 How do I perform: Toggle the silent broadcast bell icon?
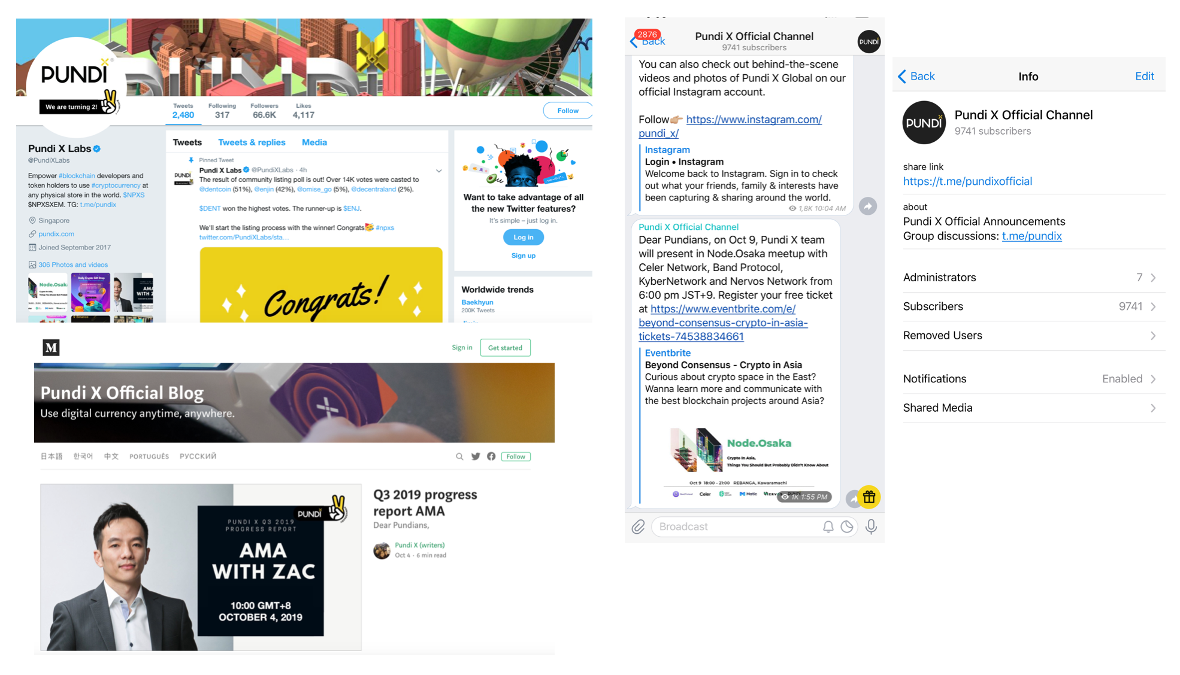(x=828, y=527)
